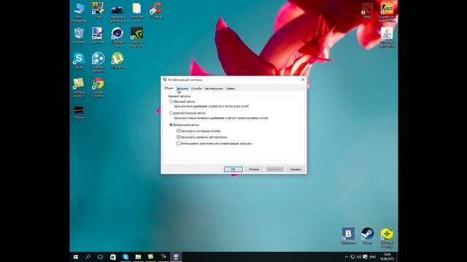Image resolution: width=467 pixels, height=262 pixels.
Task: Toggle the load system services checkbox
Action: [x=179, y=131]
